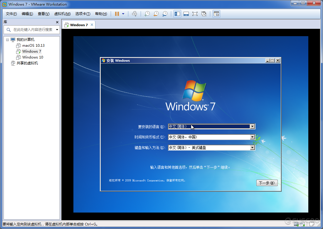323x229 pixels.
Task: Click the instruction text 输入语言和其他首选项
Action: (190, 167)
